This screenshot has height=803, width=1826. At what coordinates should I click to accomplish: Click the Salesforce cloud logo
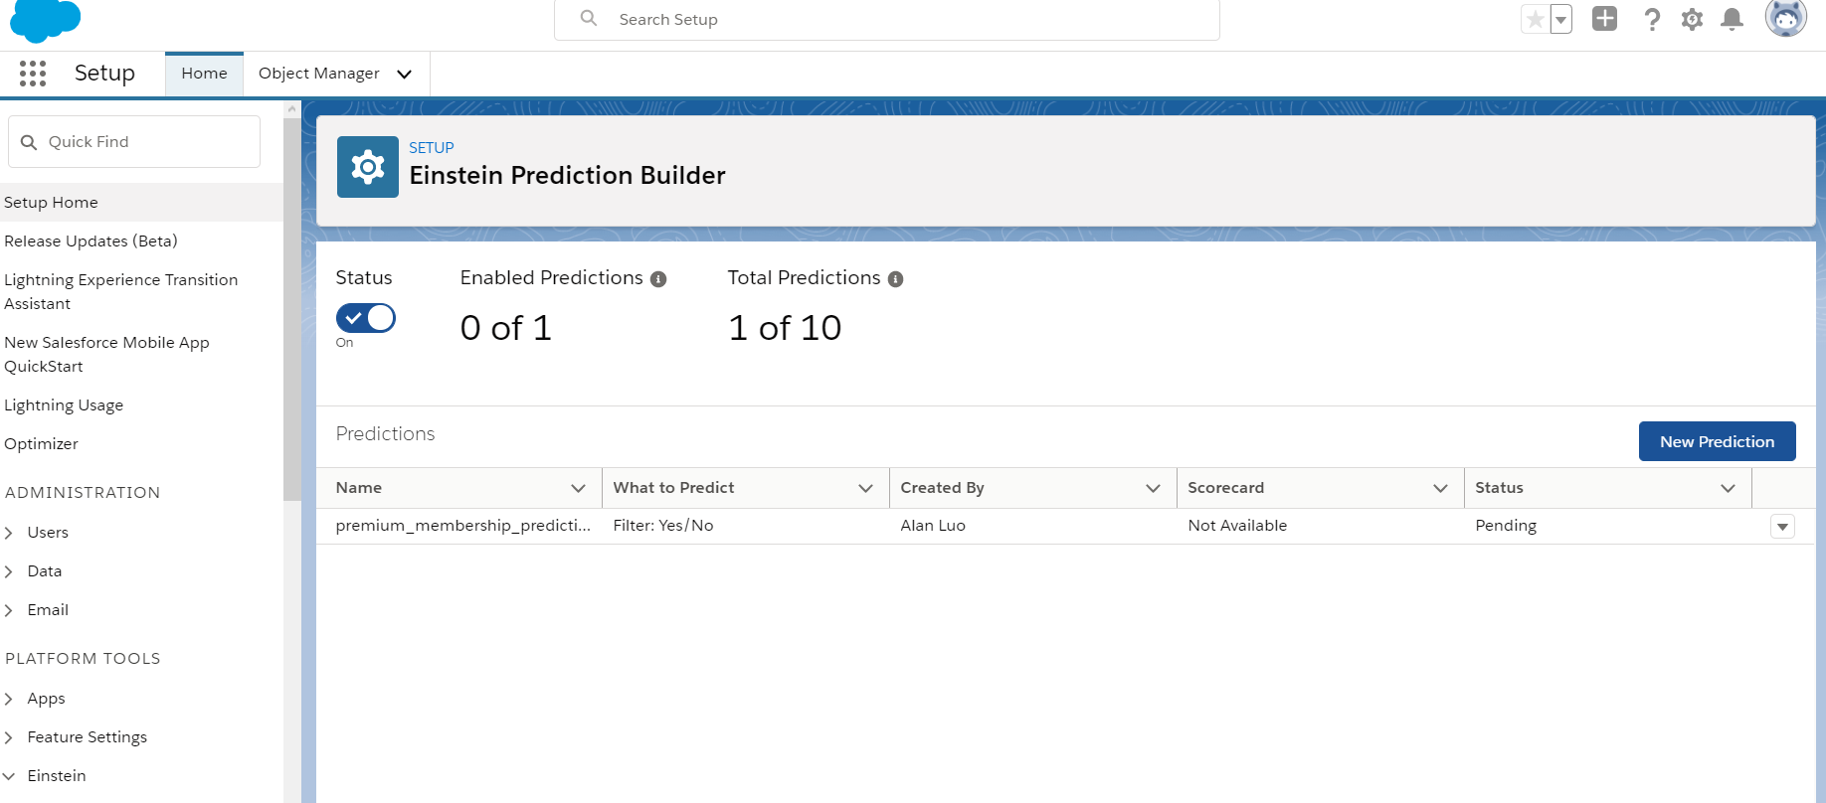pyautogui.click(x=45, y=20)
